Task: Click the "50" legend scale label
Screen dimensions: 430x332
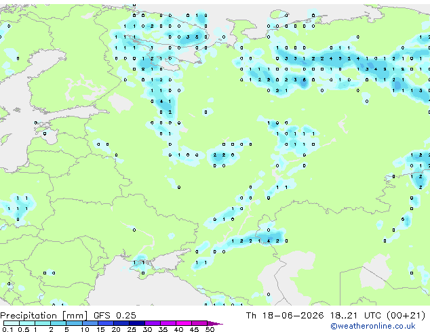Action: point(210,329)
